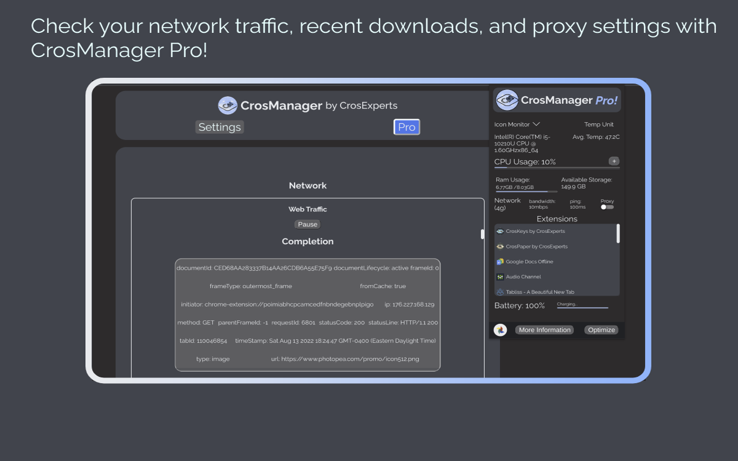738x461 pixels.
Task: Click the CrosKeys by CrosExperts extension icon
Action: (x=500, y=231)
